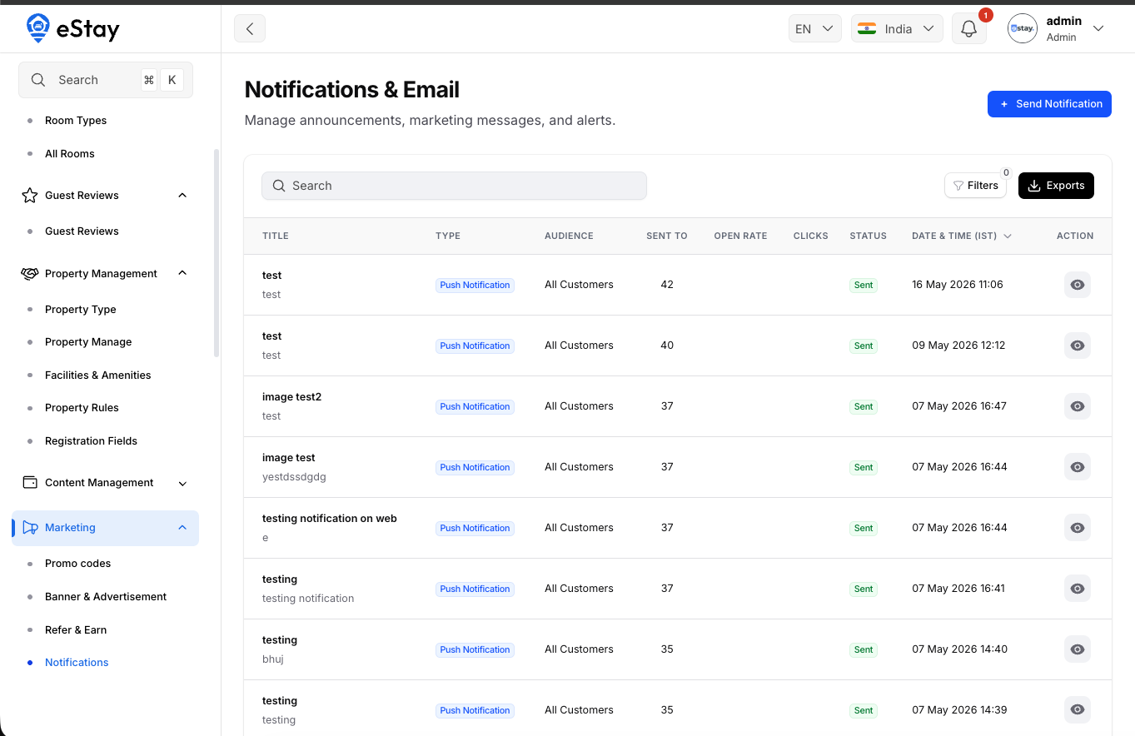Open Registration Fields page
1135x736 pixels.
[x=91, y=441]
